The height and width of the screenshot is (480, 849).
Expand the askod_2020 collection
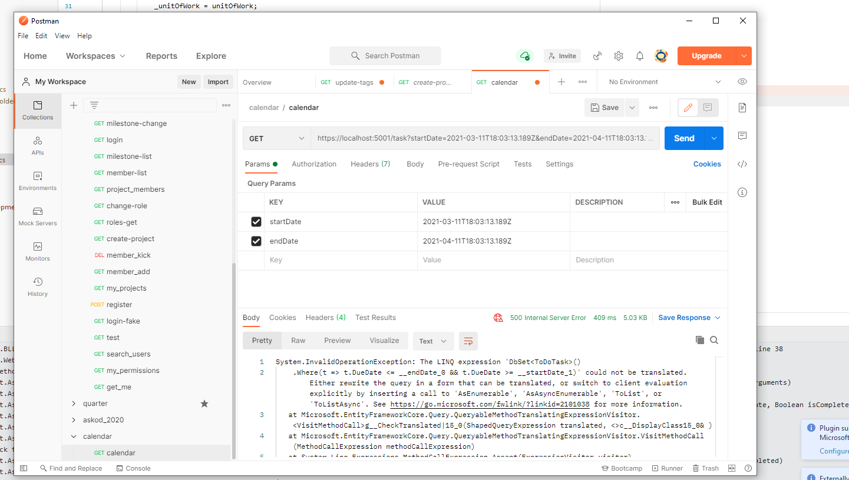tap(74, 420)
